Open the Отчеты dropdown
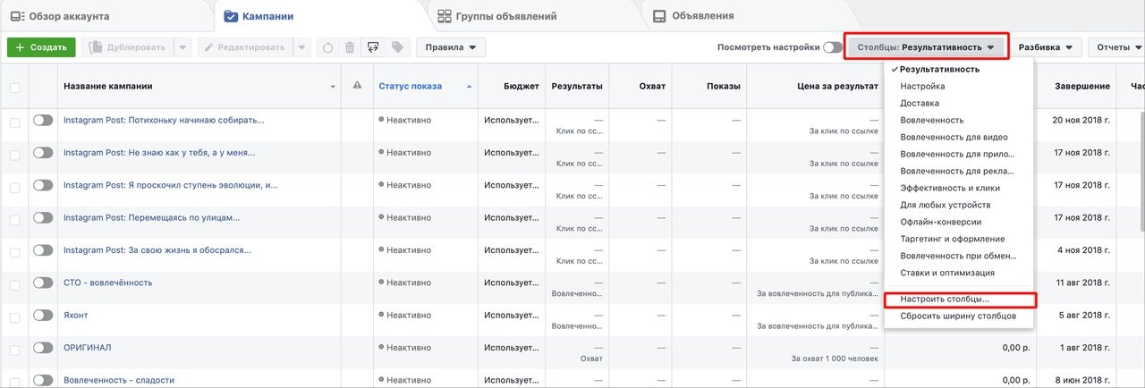This screenshot has width=1145, height=388. tap(1118, 47)
